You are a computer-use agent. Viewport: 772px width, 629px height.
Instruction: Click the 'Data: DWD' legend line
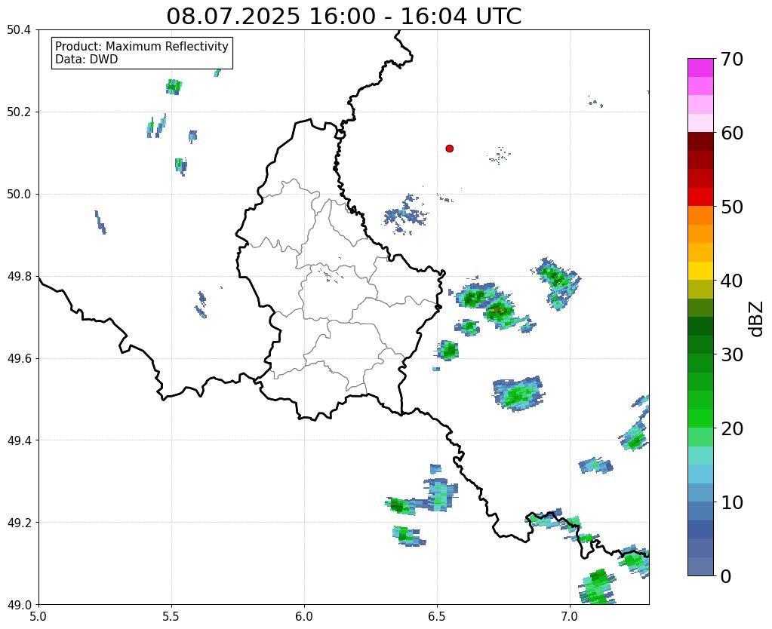[x=86, y=60]
